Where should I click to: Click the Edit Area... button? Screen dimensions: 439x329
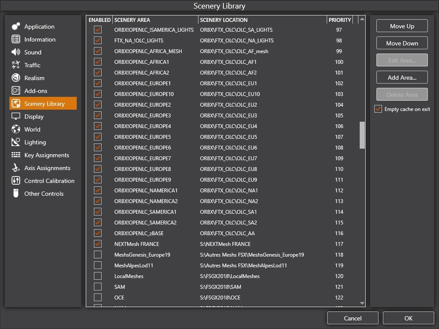click(x=402, y=60)
